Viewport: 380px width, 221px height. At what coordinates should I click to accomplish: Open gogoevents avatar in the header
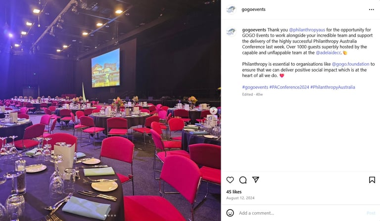(x=231, y=9)
